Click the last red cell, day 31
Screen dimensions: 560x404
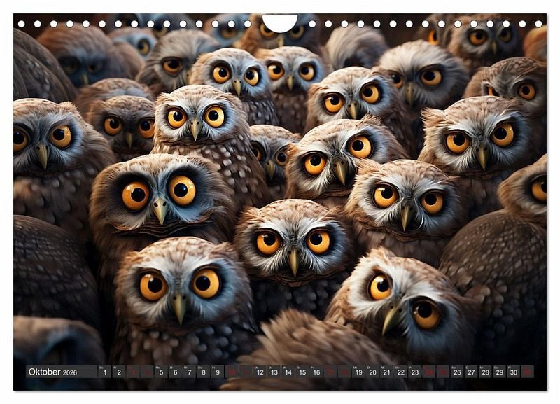coord(527,372)
